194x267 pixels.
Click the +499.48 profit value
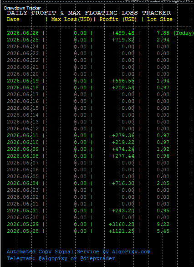click(x=123, y=33)
